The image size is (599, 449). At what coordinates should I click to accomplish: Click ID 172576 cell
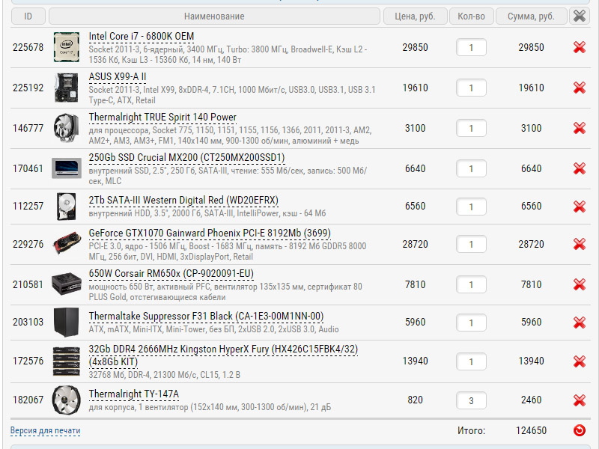(28, 361)
